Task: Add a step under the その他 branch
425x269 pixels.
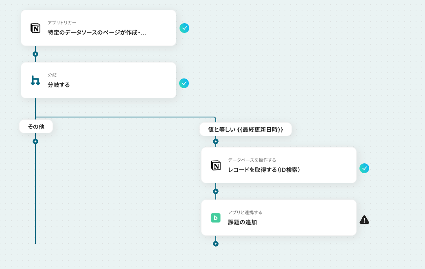Action: (35, 141)
